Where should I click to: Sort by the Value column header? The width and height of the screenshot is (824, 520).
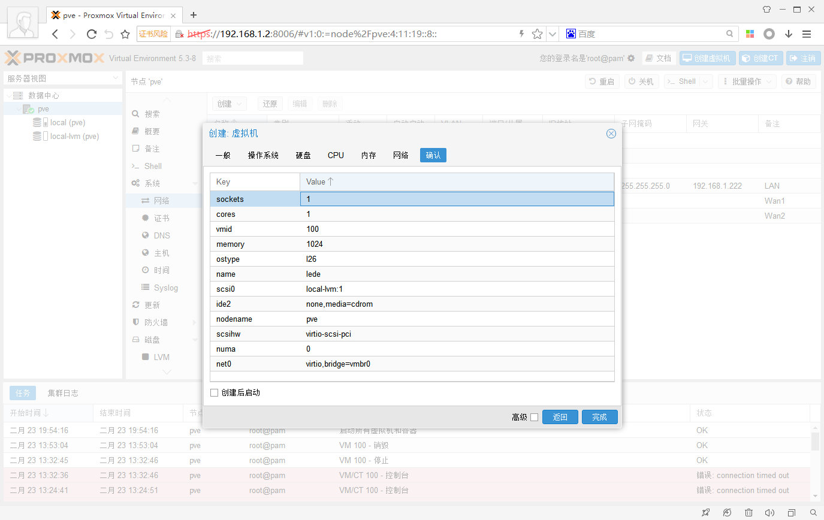tap(457, 182)
